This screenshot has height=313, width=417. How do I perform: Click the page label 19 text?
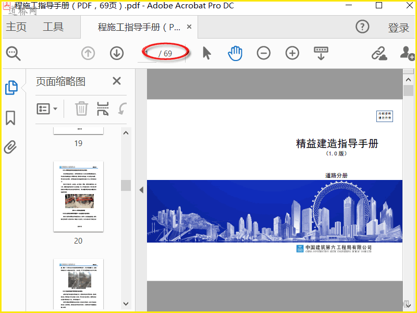[x=78, y=143]
